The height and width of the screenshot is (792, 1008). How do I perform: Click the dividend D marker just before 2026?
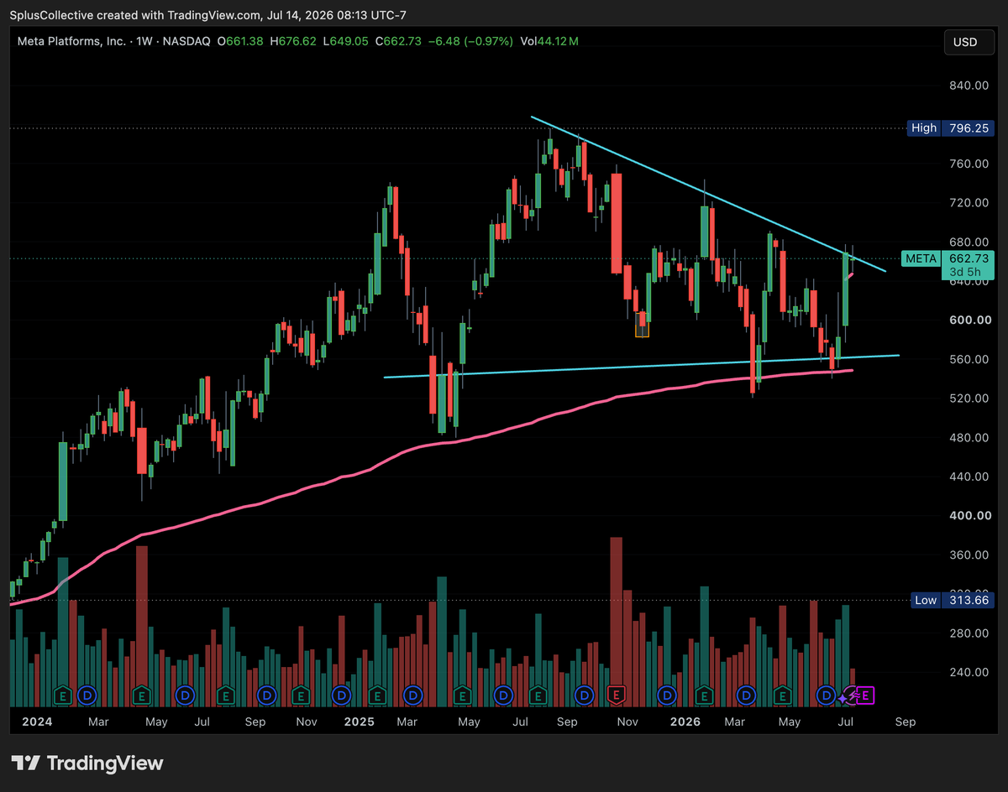(667, 695)
